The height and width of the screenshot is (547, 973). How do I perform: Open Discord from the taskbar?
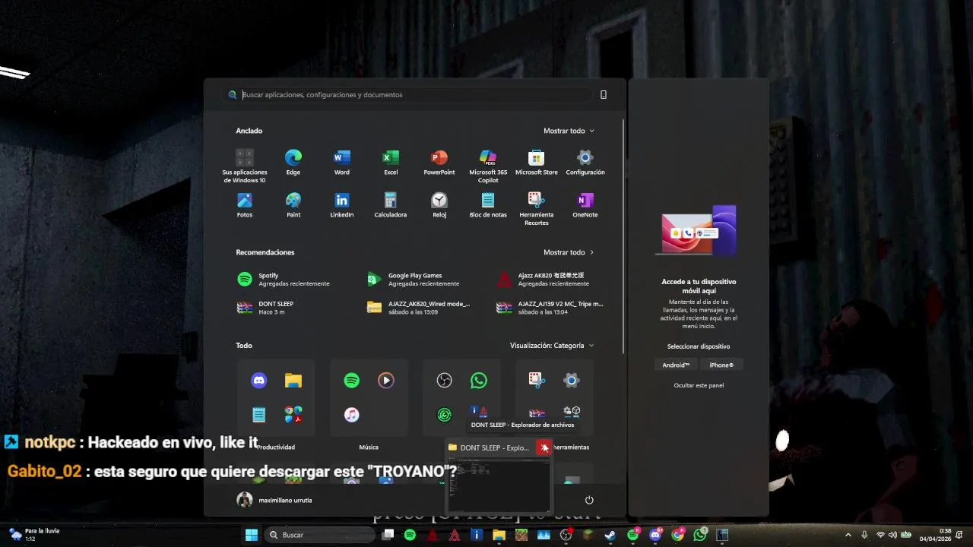point(655,535)
